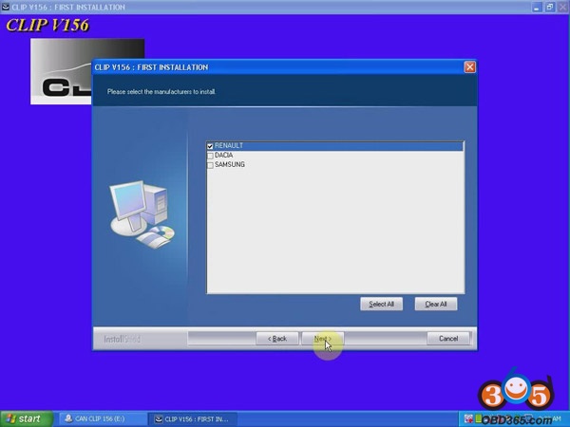570x427 pixels.
Task: Click the installer window title bar icon
Action: [6, 7]
